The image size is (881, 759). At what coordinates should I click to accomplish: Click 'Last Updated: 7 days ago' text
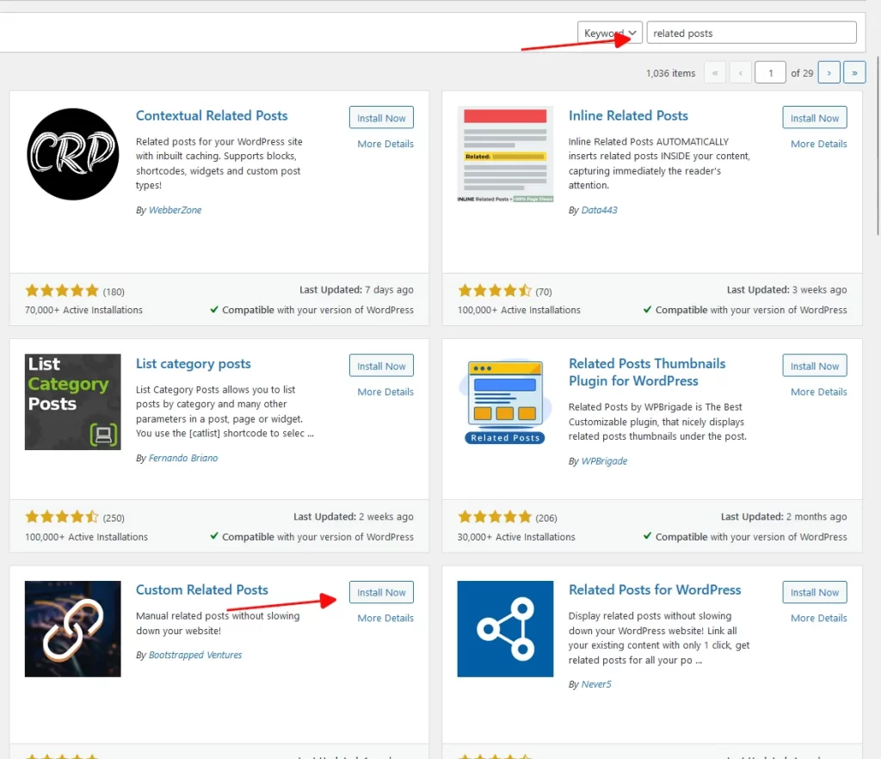356,290
